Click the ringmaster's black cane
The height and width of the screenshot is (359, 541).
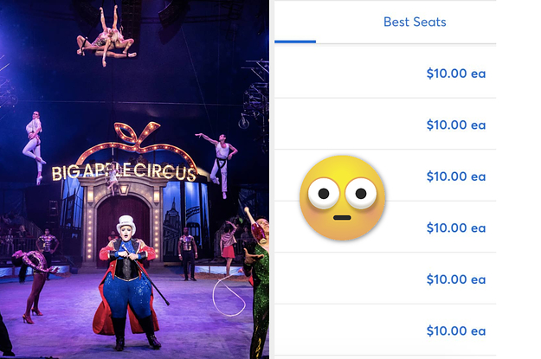click(x=148, y=276)
